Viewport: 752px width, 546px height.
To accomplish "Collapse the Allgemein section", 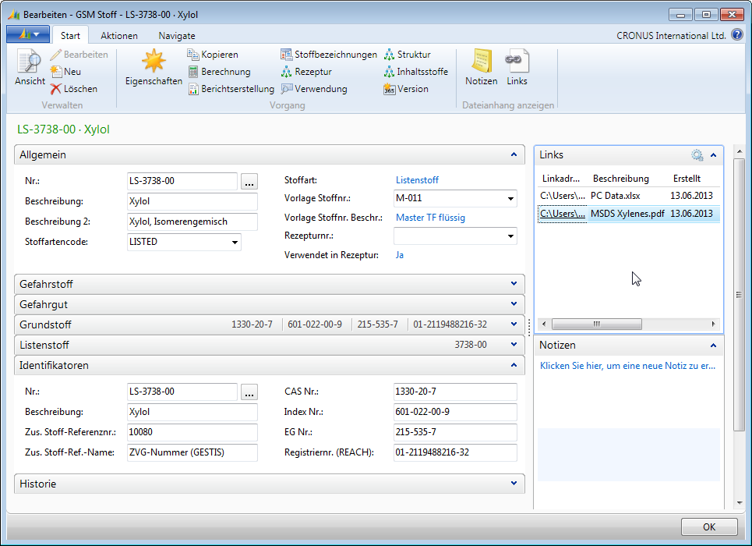I will [514, 154].
